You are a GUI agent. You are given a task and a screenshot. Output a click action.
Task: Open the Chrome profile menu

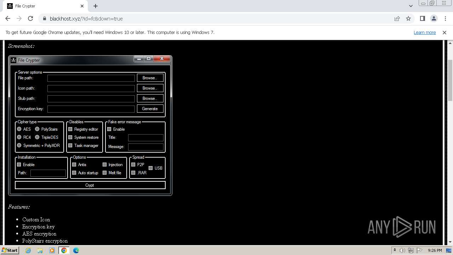434,18
